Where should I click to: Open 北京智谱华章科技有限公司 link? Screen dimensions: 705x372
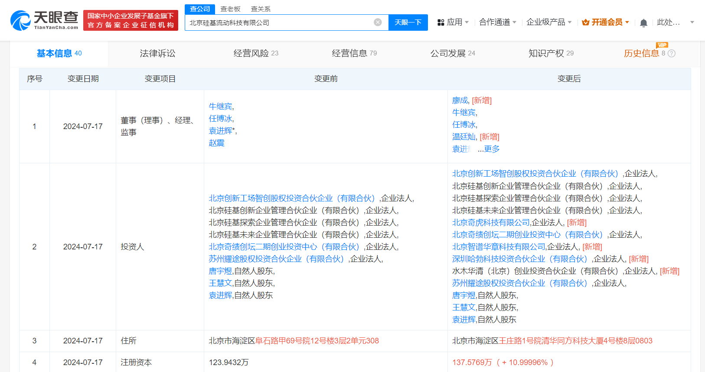(499, 247)
